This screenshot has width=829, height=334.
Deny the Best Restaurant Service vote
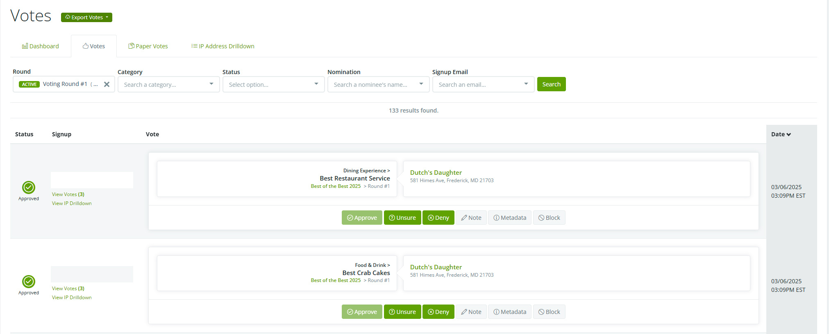pos(438,218)
